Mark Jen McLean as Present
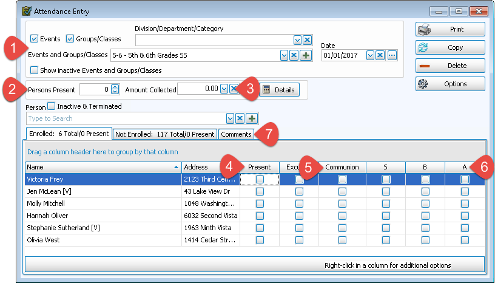Image resolution: width=495 pixels, height=283 pixels. [260, 191]
